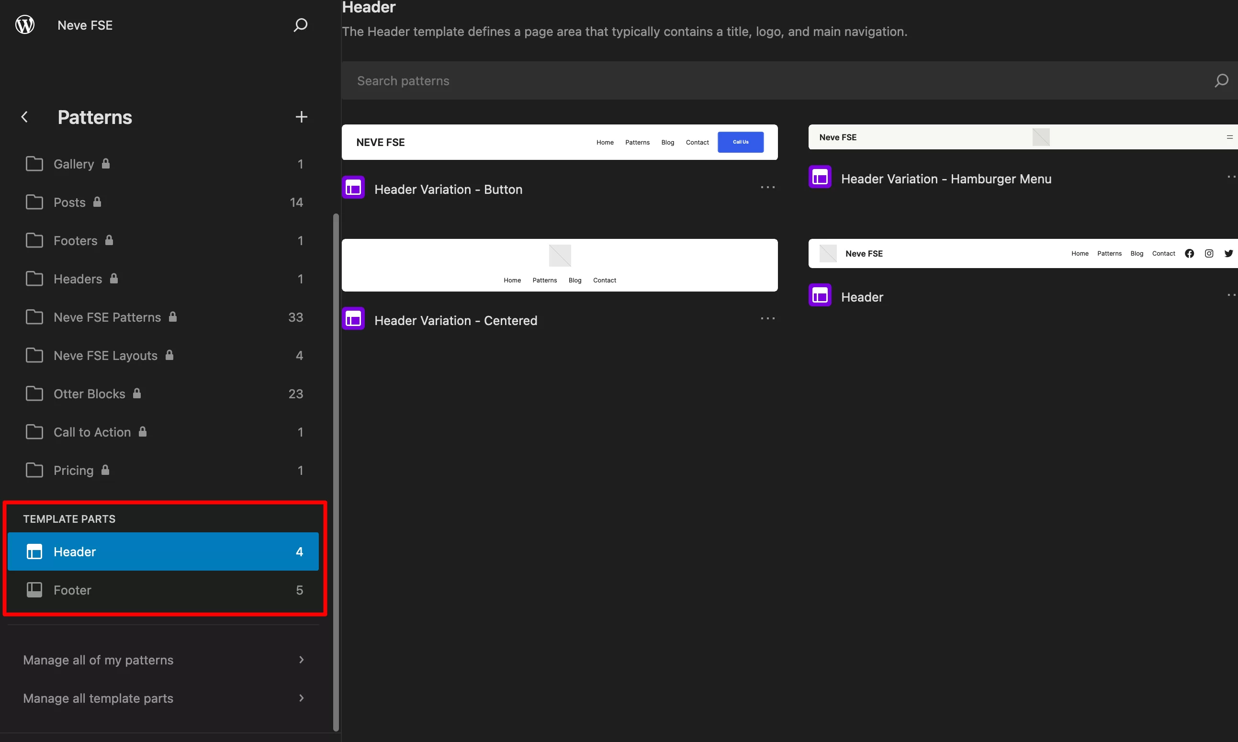Click the Twitter icon in Header preview
This screenshot has height=742, width=1238.
click(1228, 254)
